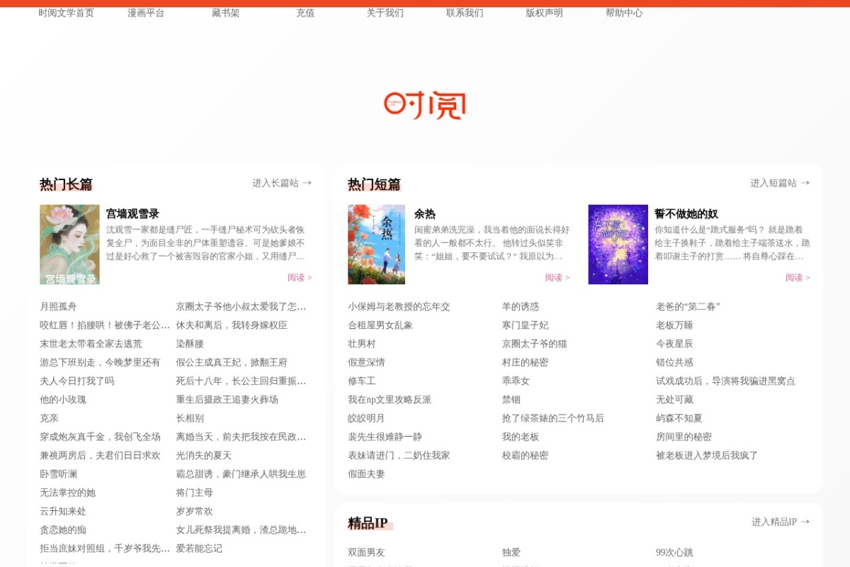This screenshot has height=567, width=850.
Task: Open novel 贪恋她的痴
Action: point(63,530)
